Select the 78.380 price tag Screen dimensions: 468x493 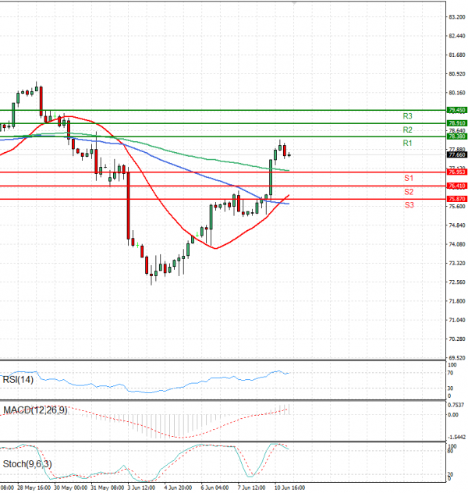coord(456,137)
